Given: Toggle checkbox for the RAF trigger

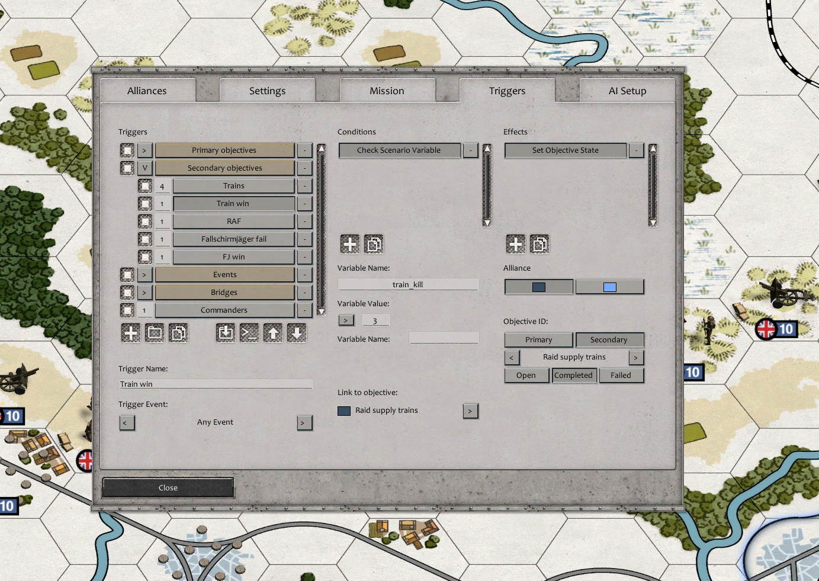Looking at the screenshot, I should (x=145, y=222).
